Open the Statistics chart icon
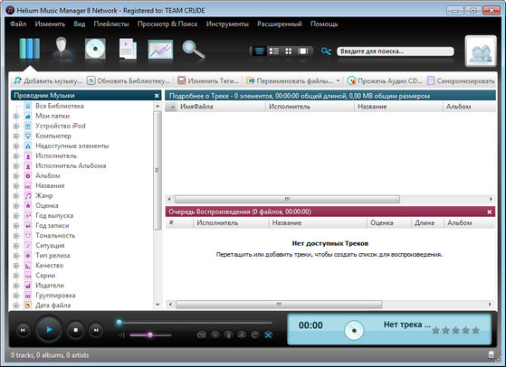This screenshot has width=506, height=367. click(160, 50)
